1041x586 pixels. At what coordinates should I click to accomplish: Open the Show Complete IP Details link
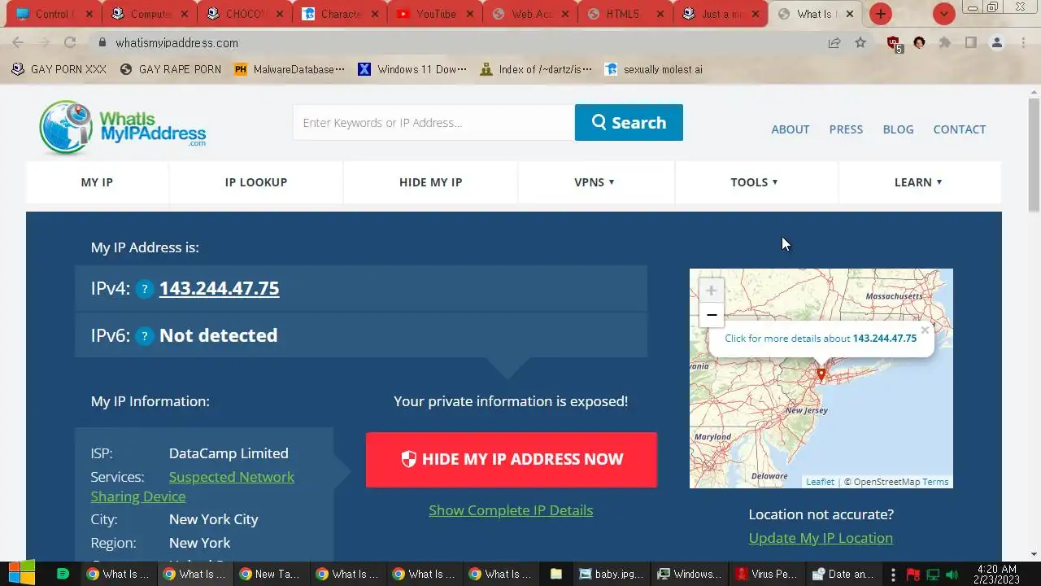tap(511, 510)
